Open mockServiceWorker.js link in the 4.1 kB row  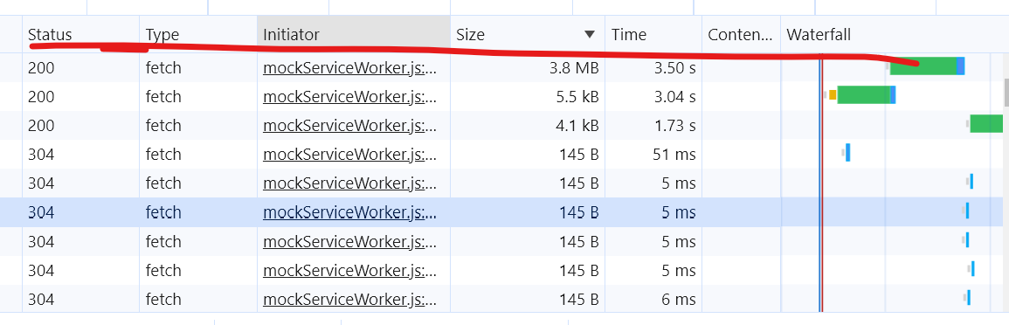[350, 126]
